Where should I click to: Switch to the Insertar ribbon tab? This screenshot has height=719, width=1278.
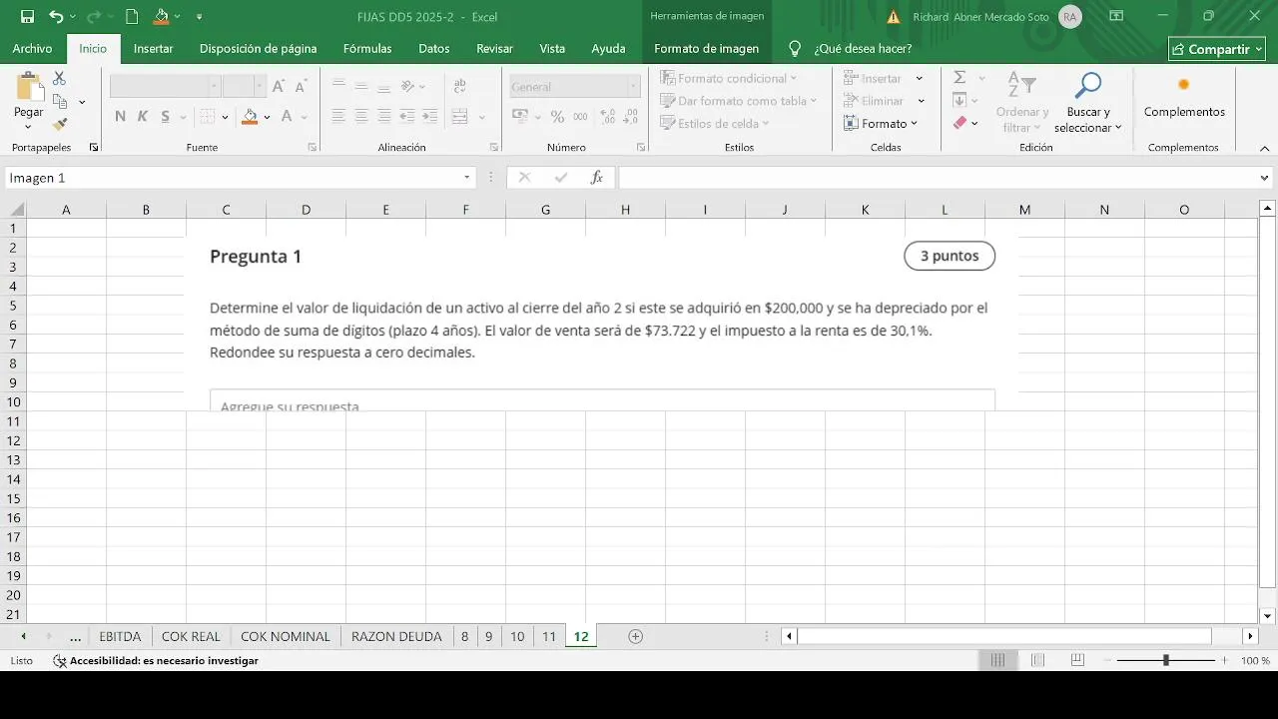pyautogui.click(x=153, y=48)
